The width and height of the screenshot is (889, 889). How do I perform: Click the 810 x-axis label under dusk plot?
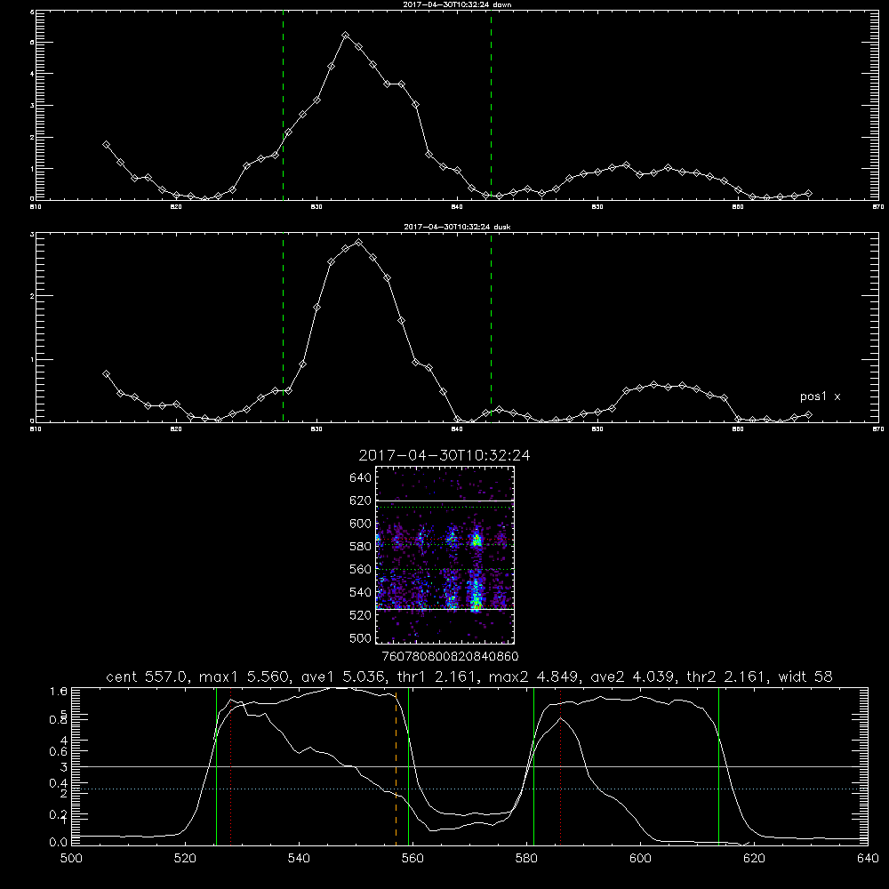pyautogui.click(x=36, y=429)
